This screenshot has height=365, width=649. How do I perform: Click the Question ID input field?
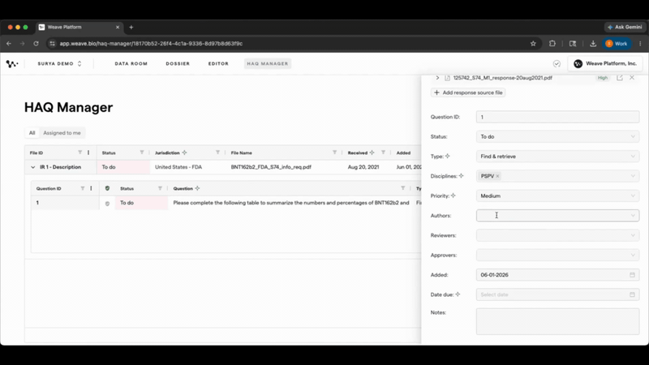(x=557, y=117)
